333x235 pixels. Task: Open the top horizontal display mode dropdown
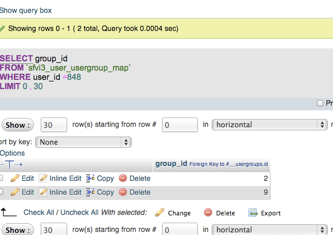click(269, 125)
